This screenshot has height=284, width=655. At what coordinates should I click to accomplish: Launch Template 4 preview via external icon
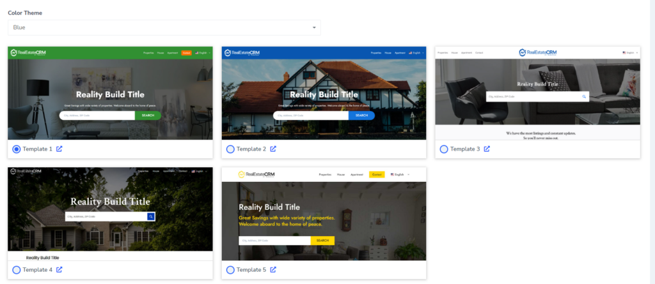(59, 269)
